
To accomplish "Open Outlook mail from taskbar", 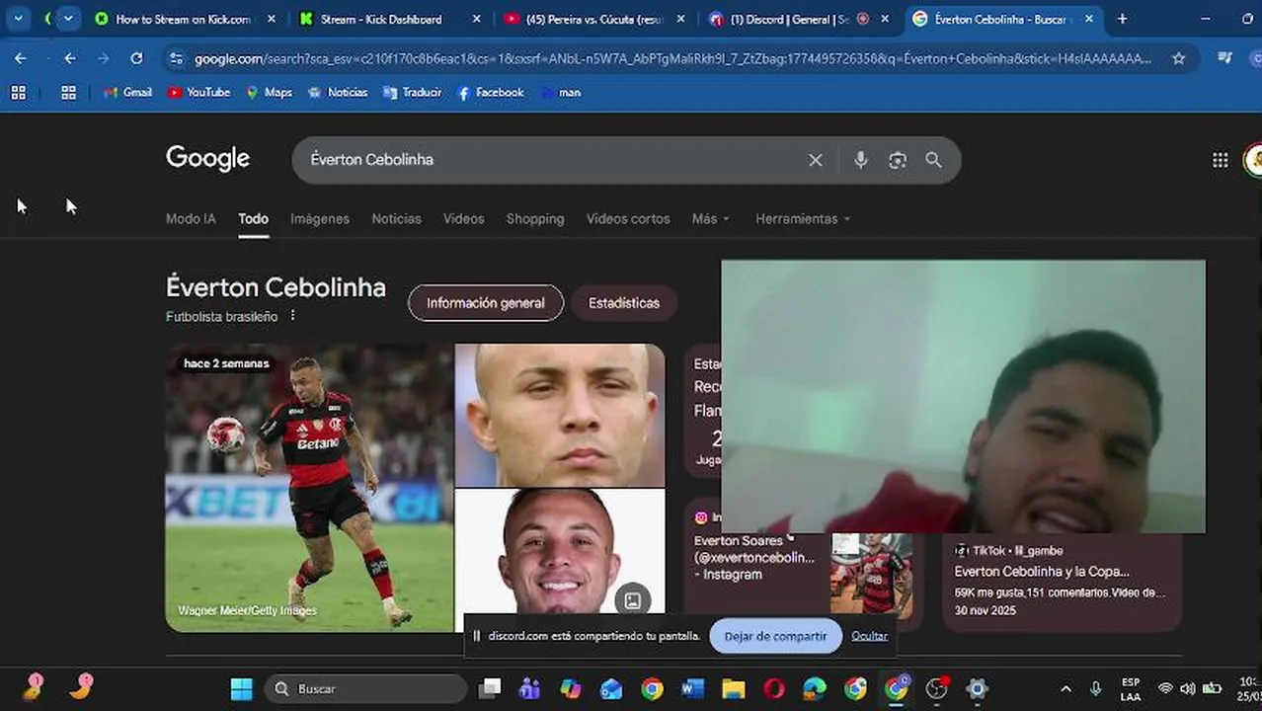I will [x=611, y=688].
